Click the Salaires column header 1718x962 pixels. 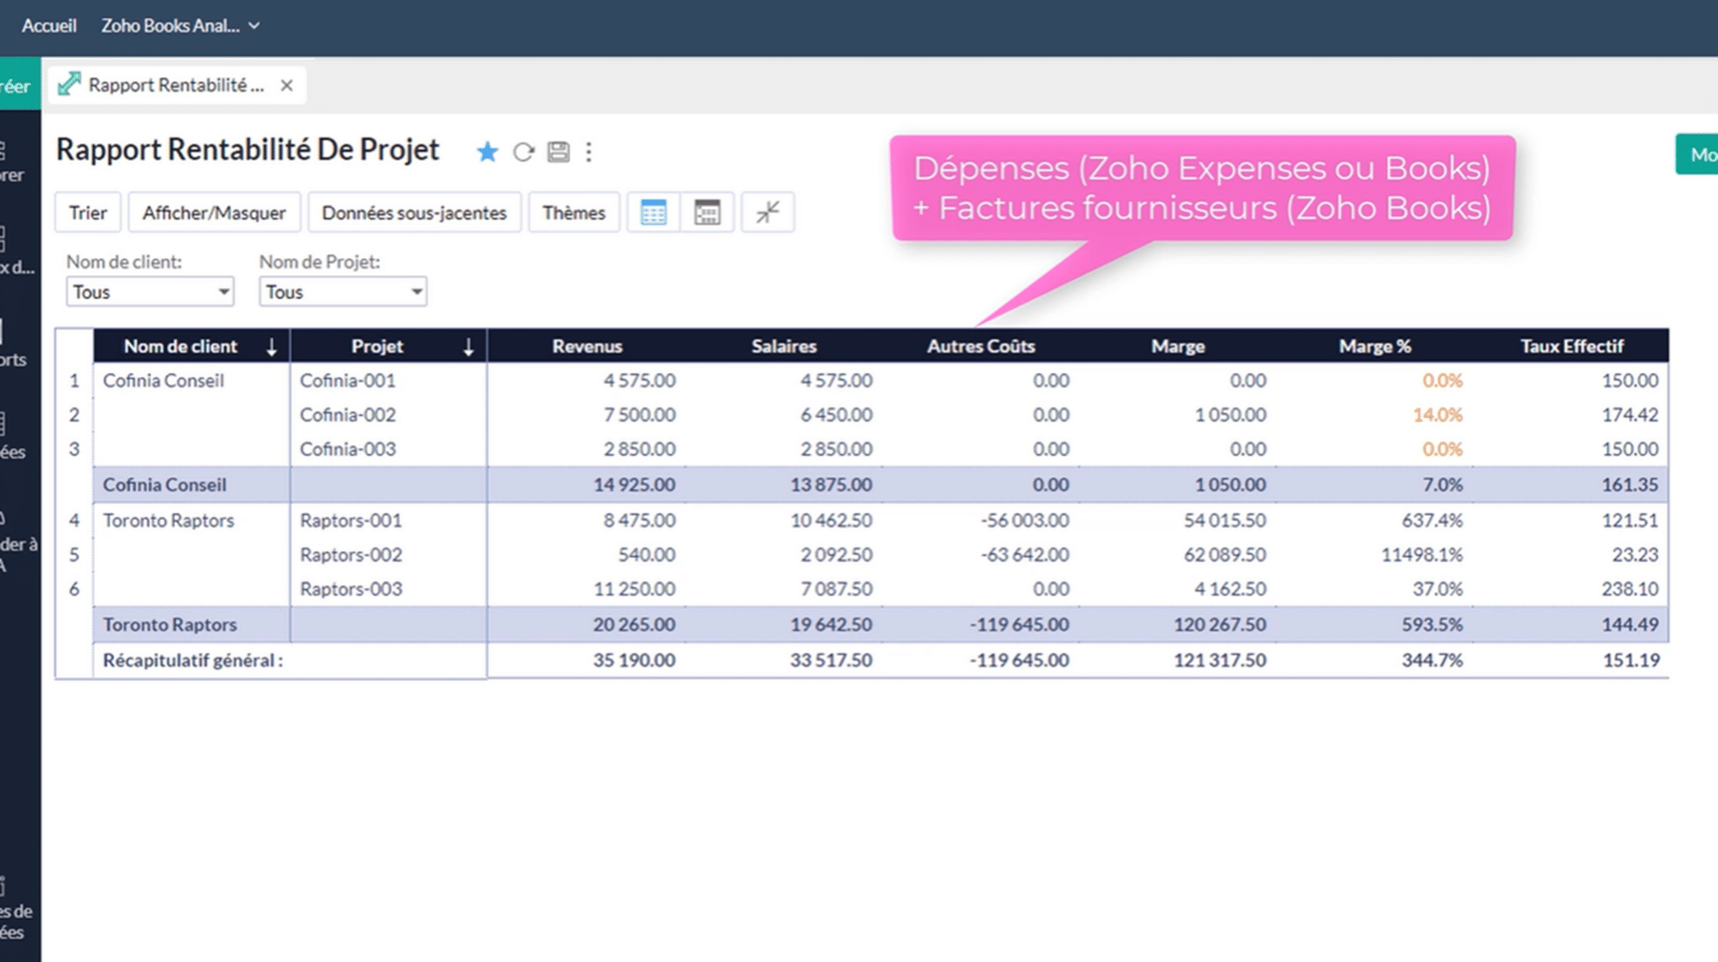click(784, 346)
